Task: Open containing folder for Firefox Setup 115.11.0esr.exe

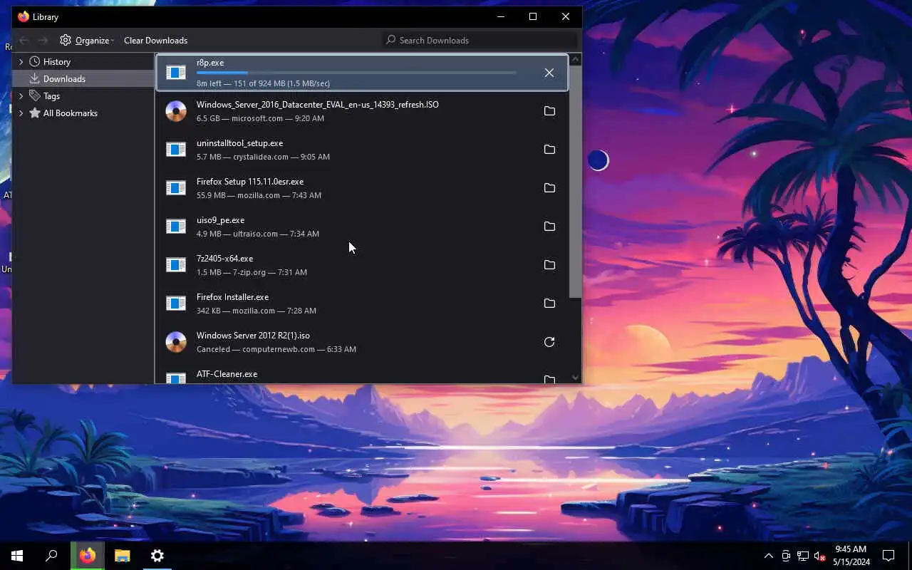Action: tap(549, 188)
